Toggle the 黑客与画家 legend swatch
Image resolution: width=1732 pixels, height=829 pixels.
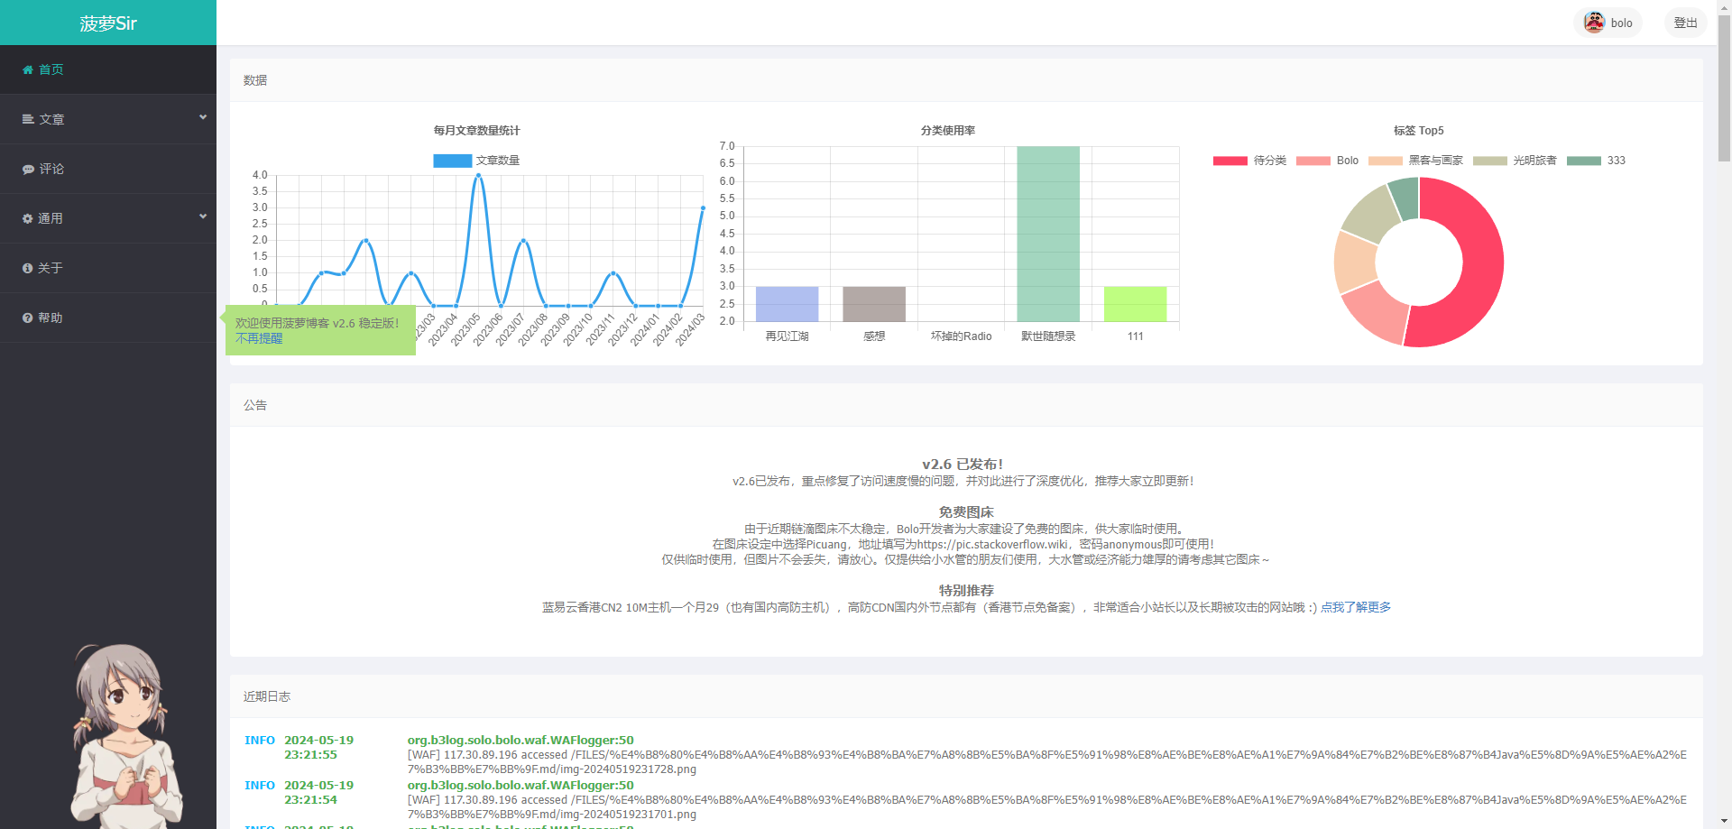pyautogui.click(x=1386, y=161)
